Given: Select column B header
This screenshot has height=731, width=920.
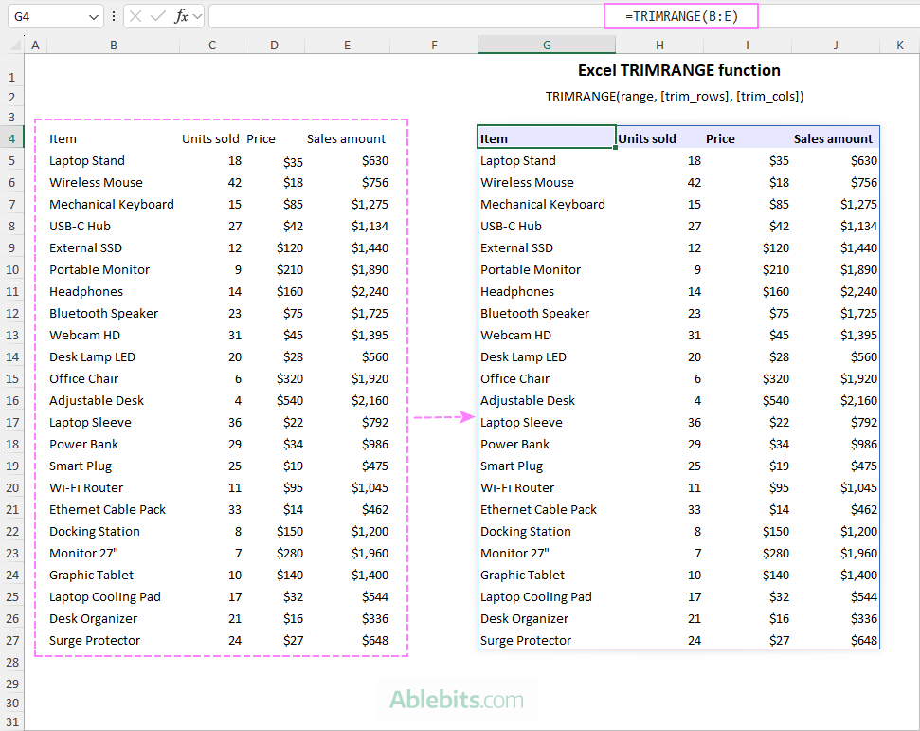Looking at the screenshot, I should [x=114, y=46].
